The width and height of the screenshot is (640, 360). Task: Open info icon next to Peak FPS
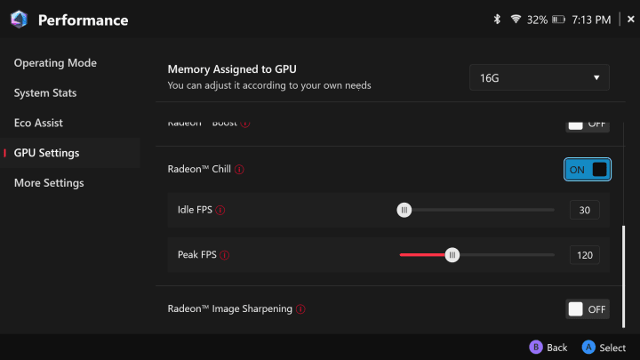[225, 255]
